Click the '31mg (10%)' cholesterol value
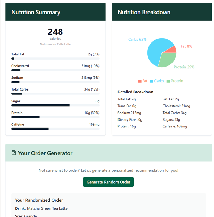This screenshot has width=214, height=217. pos(90,66)
